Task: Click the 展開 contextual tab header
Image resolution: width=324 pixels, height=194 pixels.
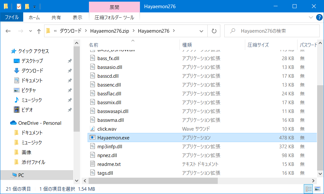Action: click(x=114, y=7)
